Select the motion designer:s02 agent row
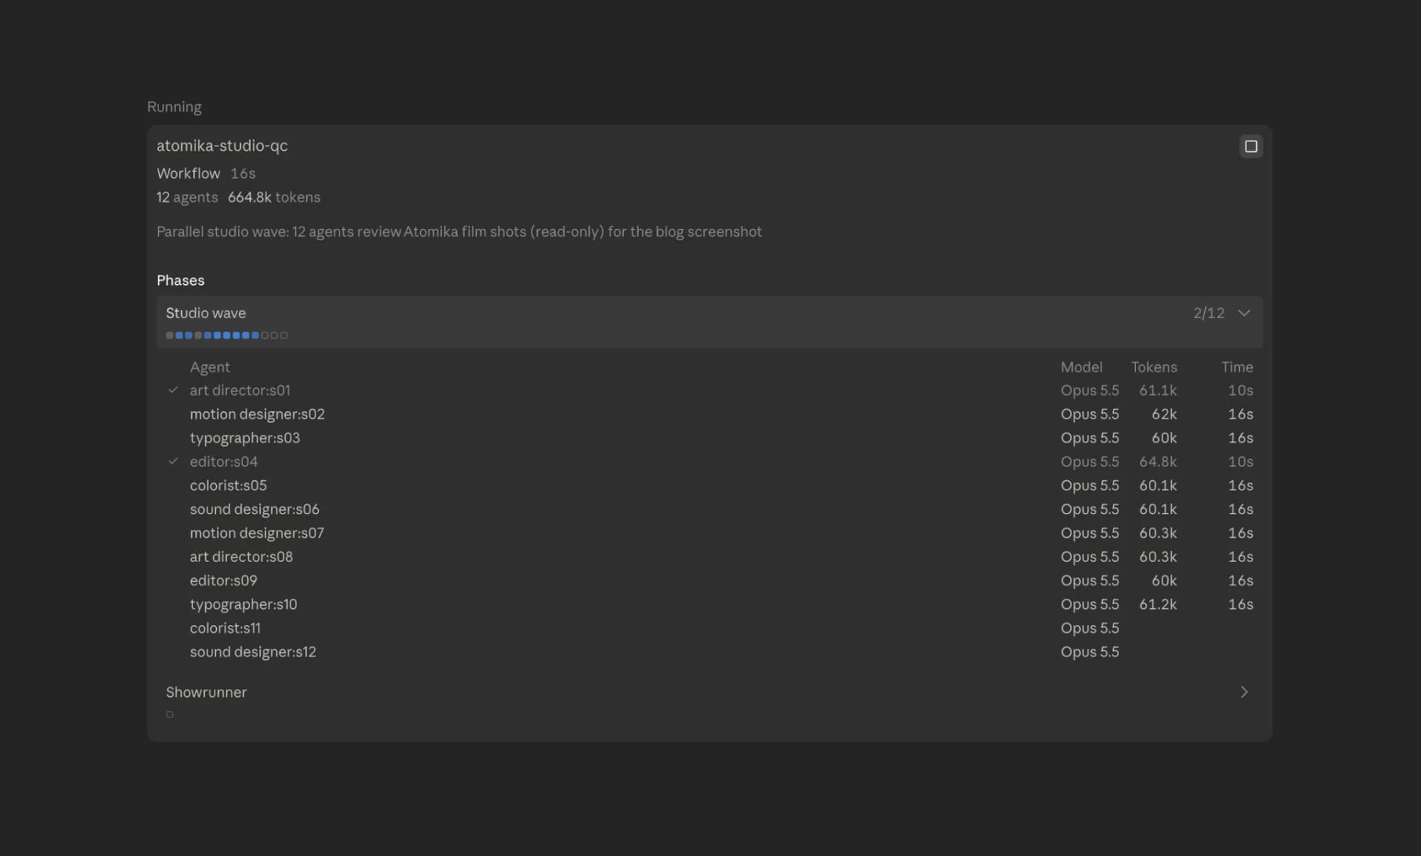 click(x=710, y=414)
